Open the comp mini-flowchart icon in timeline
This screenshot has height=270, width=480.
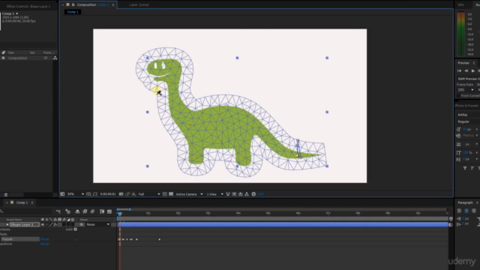tap(58, 211)
